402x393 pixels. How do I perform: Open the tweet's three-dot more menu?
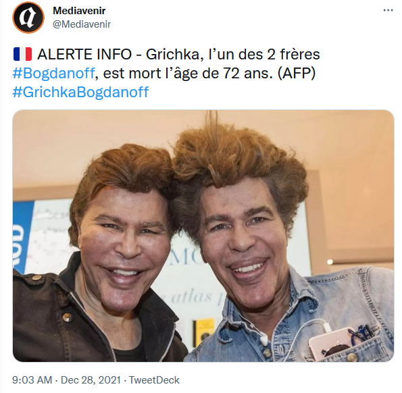pyautogui.click(x=388, y=10)
